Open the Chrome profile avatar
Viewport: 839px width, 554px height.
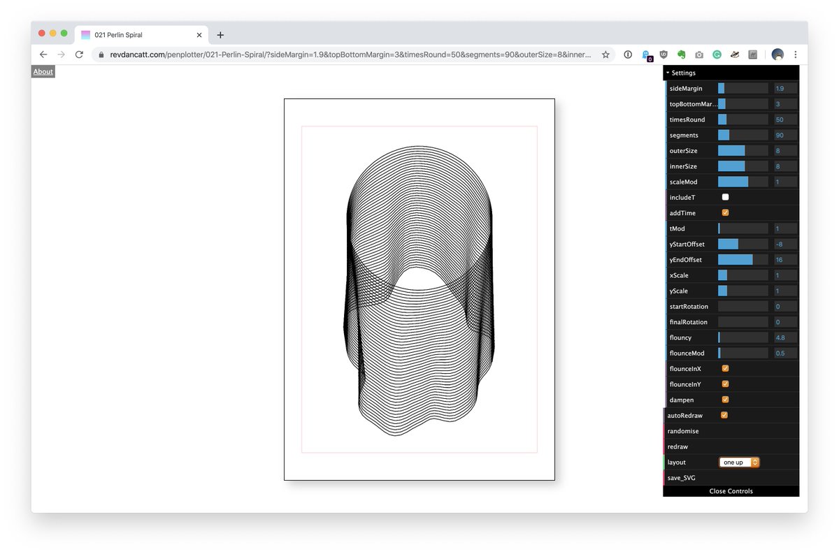click(x=777, y=54)
